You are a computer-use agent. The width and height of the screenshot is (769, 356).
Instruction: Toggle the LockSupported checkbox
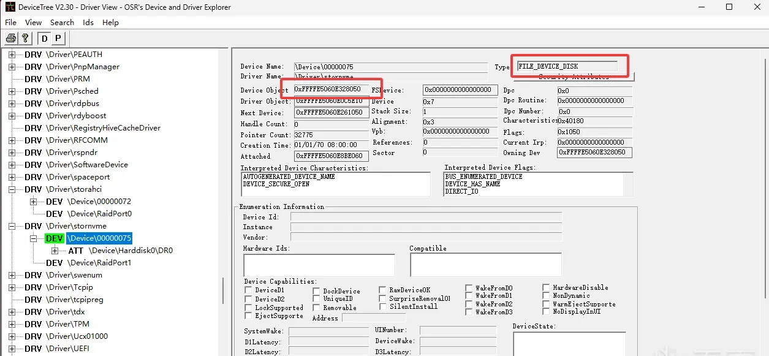(248, 308)
